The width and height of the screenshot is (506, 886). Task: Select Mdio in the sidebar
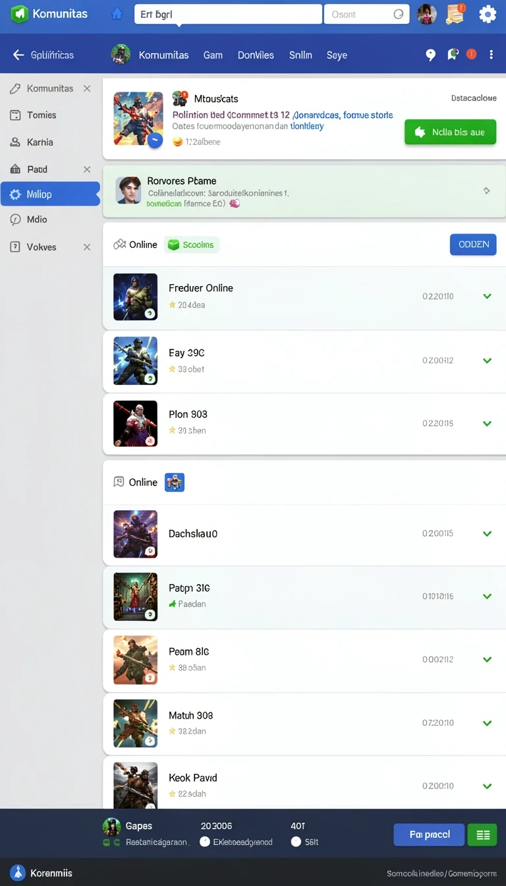coord(37,220)
